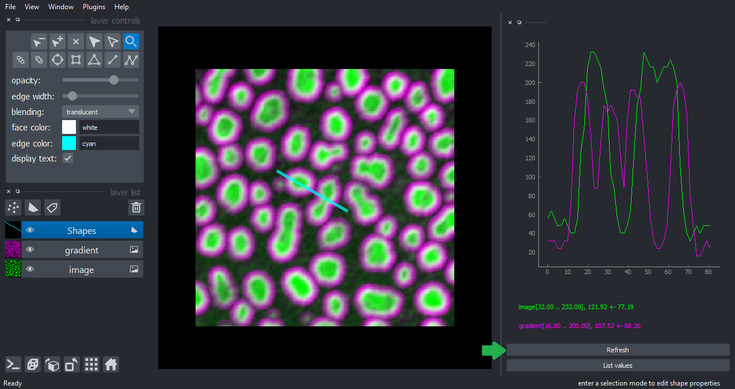Click the face color text field
Image resolution: width=735 pixels, height=389 pixels.
coord(109,127)
